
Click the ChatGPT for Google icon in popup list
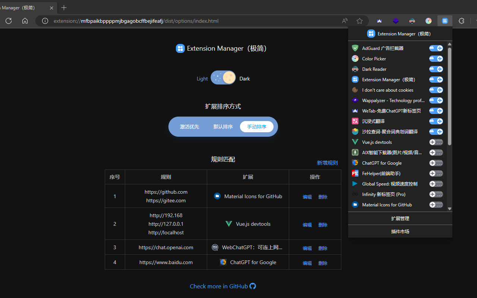[355, 163]
